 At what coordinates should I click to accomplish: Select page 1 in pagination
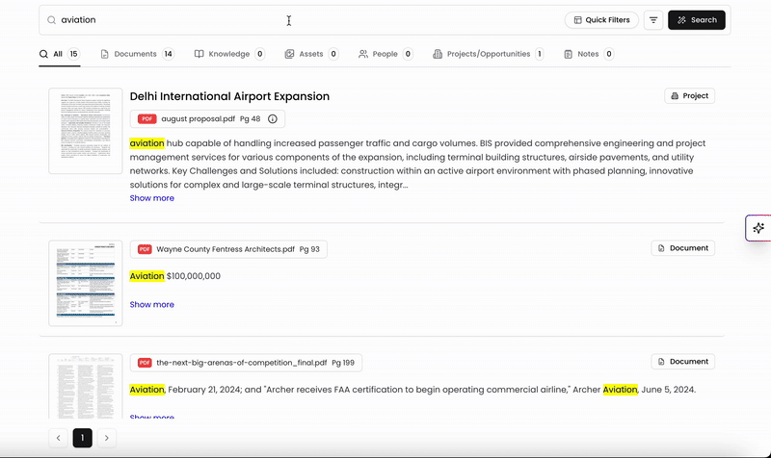tap(83, 438)
